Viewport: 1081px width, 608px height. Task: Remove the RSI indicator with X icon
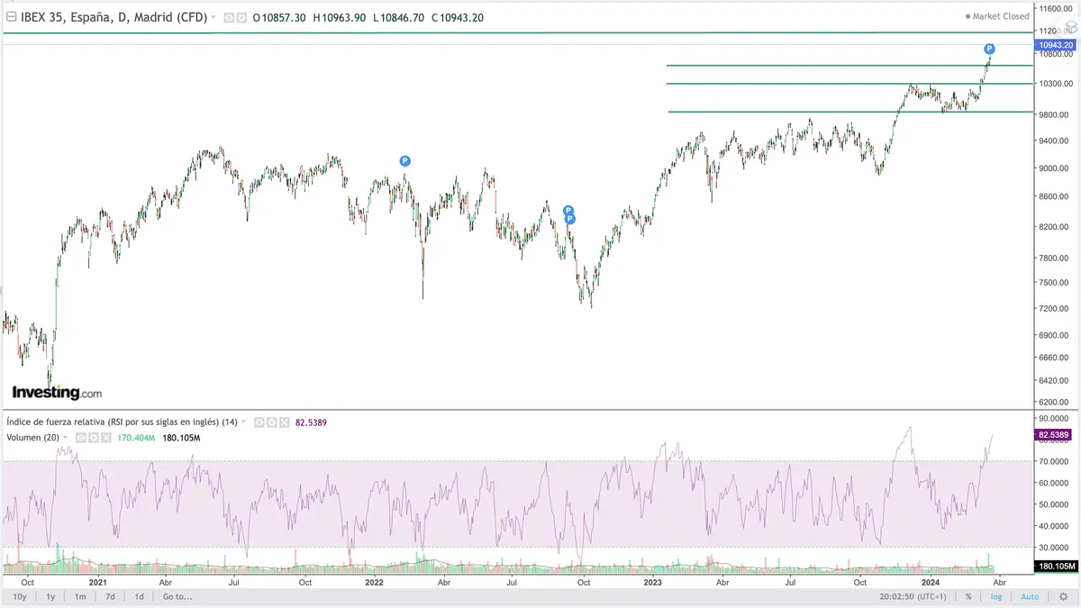[285, 422]
